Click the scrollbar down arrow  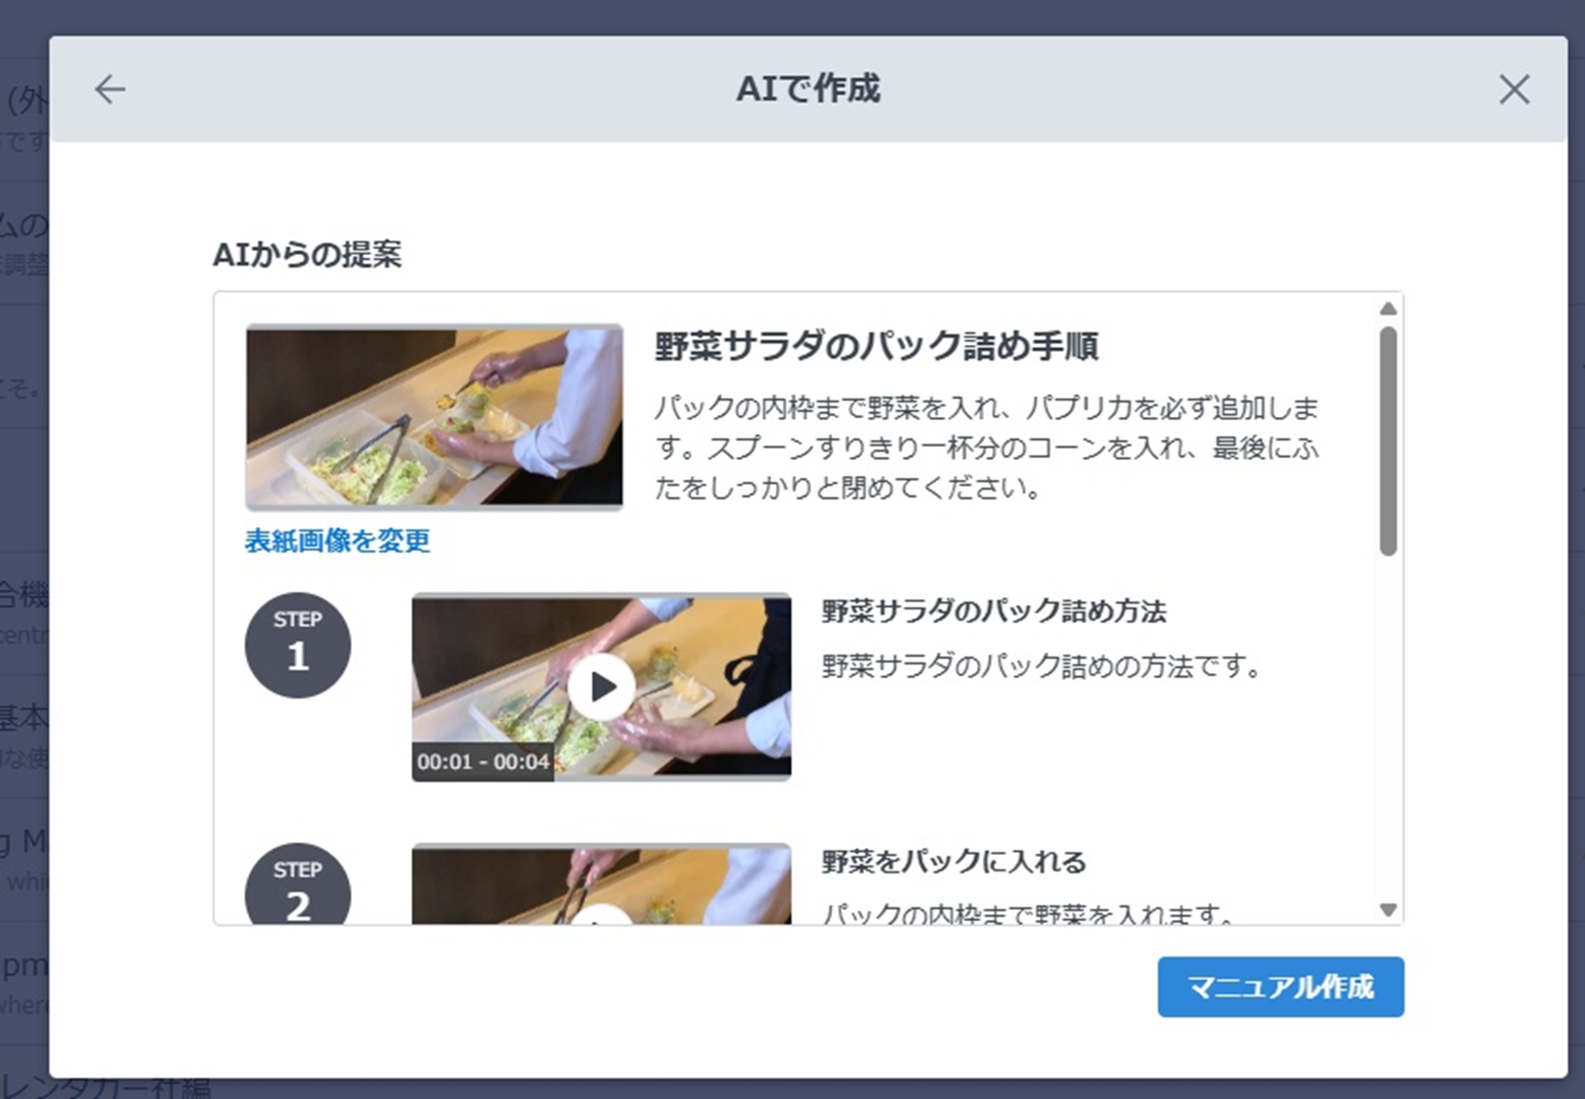1388,910
